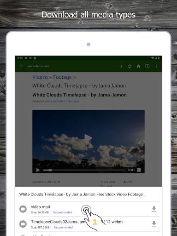The height and width of the screenshot is (236, 177).
Task: Open the three-dot overflow menu
Action: [x=156, y=66]
